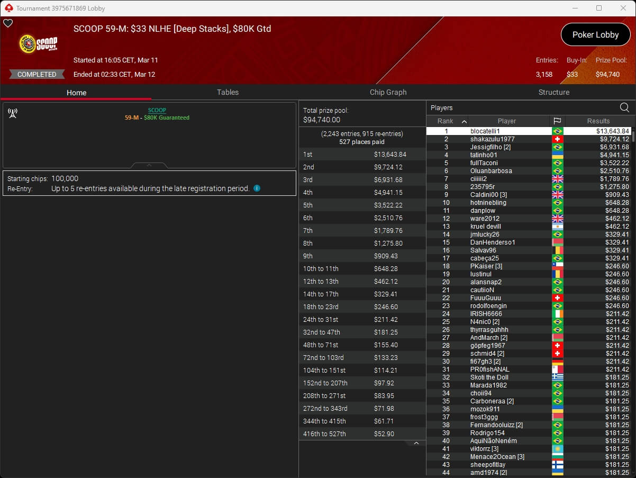The height and width of the screenshot is (478, 636).
Task: Open the player search magnifier
Action: pos(624,108)
